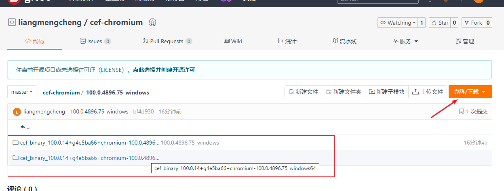Click the Issues tab icon
This screenshot has height=191, width=504.
click(x=83, y=41)
